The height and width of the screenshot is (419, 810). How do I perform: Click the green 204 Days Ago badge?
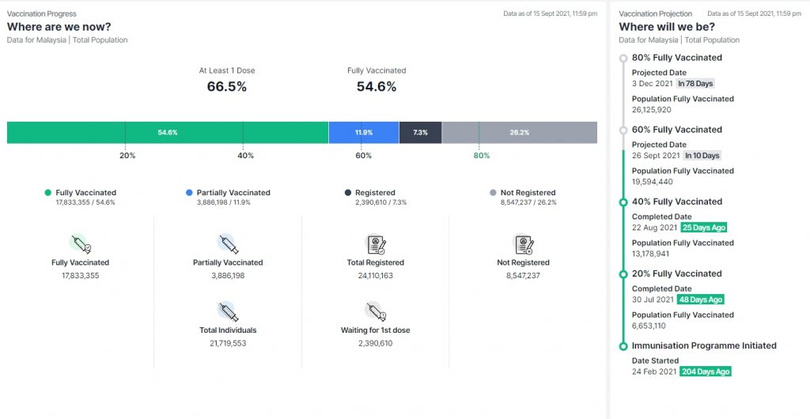(x=705, y=372)
